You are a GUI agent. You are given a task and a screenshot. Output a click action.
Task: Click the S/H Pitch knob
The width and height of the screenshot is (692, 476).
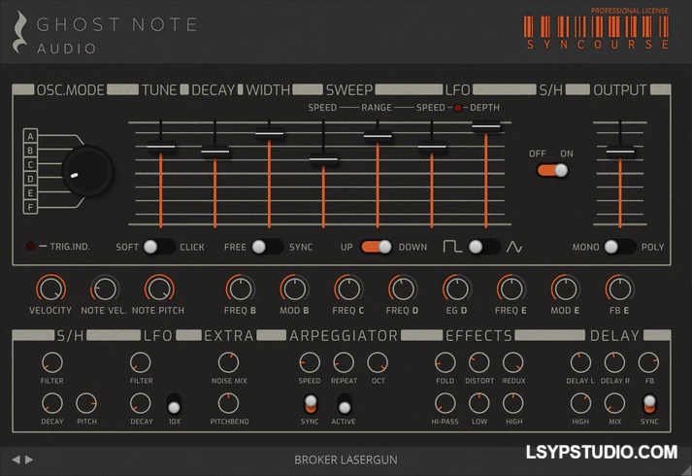[86, 403]
